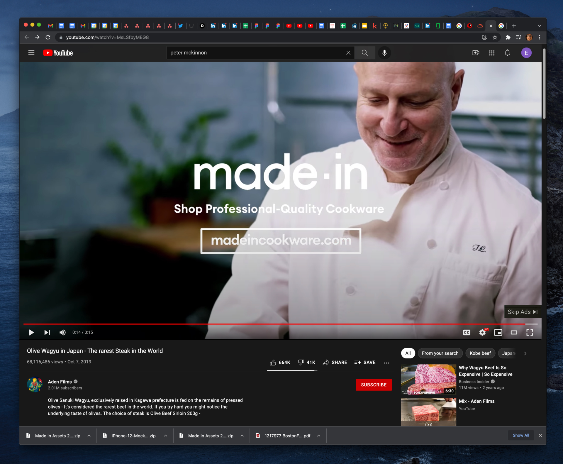563x464 pixels.
Task: Click the voice search microphone icon
Action: tap(384, 53)
